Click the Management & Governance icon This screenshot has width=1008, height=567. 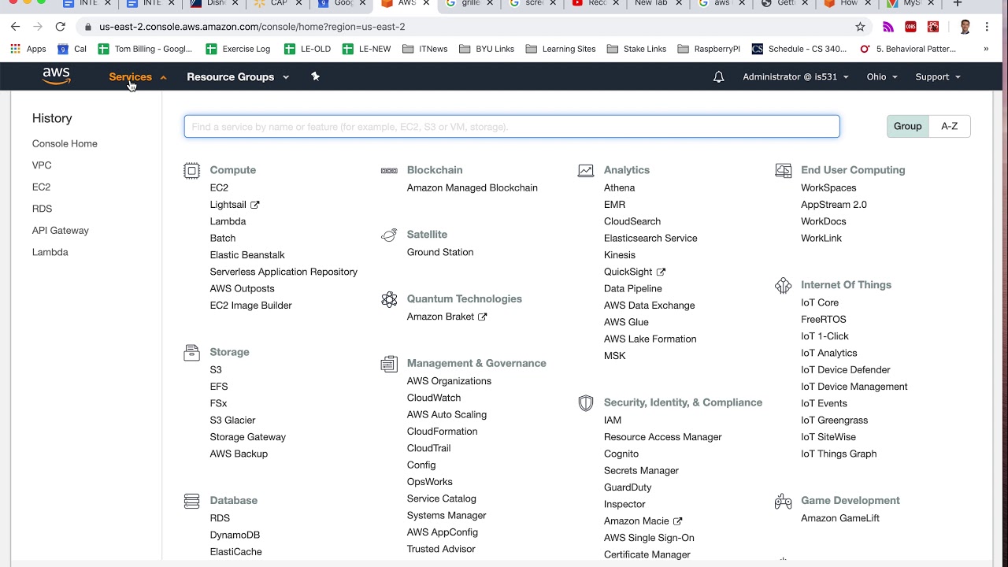click(x=389, y=364)
